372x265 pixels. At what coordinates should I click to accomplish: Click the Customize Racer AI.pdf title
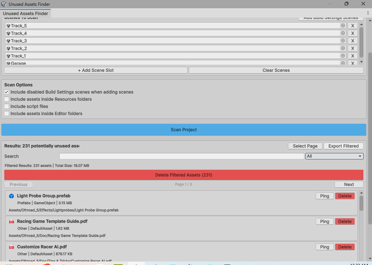coord(42,247)
